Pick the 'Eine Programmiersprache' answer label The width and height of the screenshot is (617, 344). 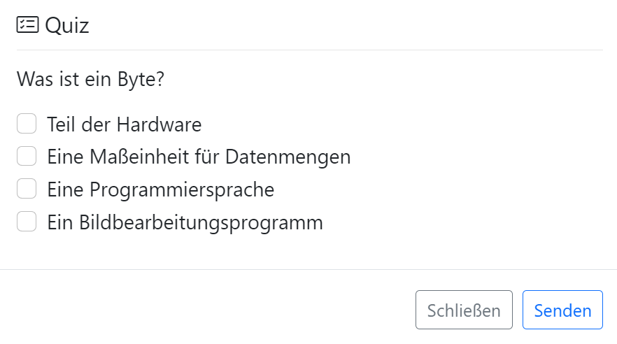tap(160, 189)
